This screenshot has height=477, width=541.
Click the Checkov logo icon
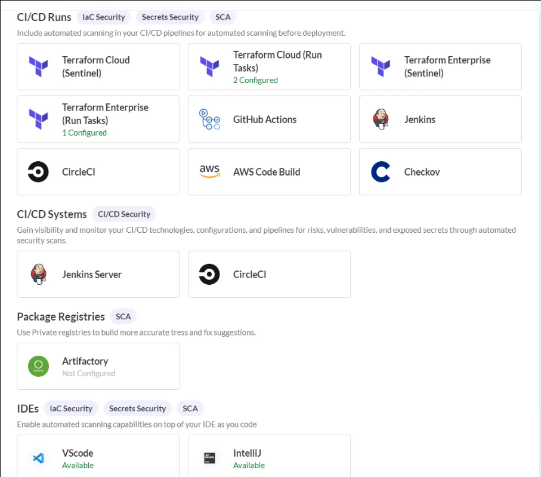[381, 172]
